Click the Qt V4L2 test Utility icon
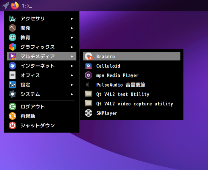Screen dimensions: 208x170 [x=88, y=94]
